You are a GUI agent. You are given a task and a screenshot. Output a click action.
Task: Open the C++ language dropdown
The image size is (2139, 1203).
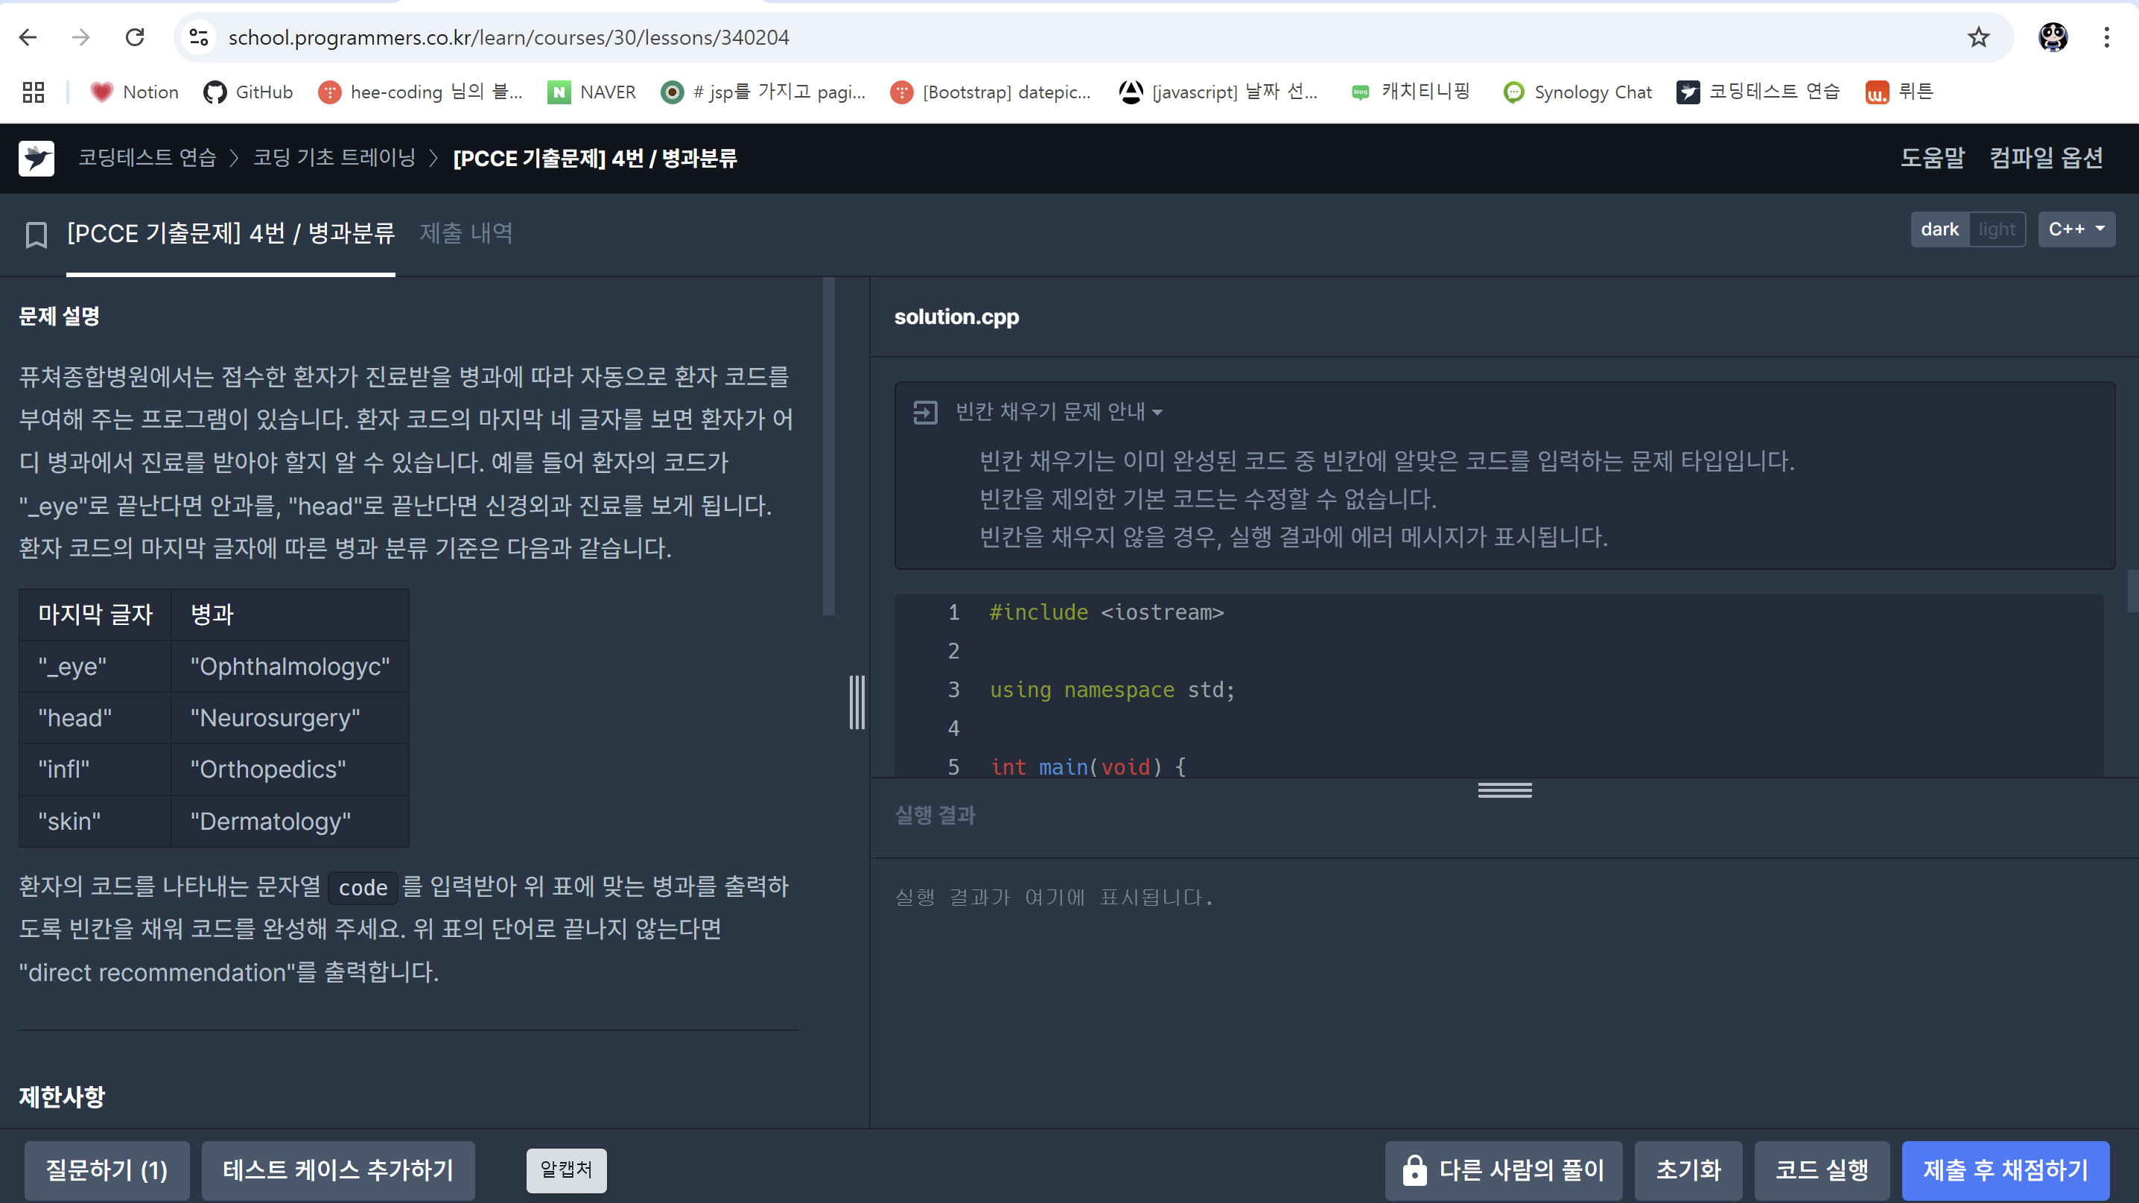[2076, 229]
